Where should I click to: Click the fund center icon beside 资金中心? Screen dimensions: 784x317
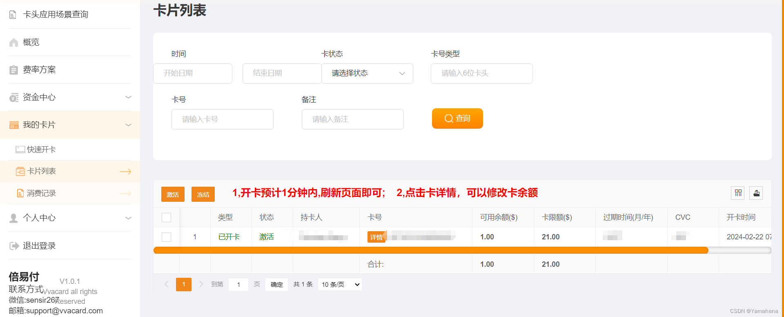coord(13,98)
